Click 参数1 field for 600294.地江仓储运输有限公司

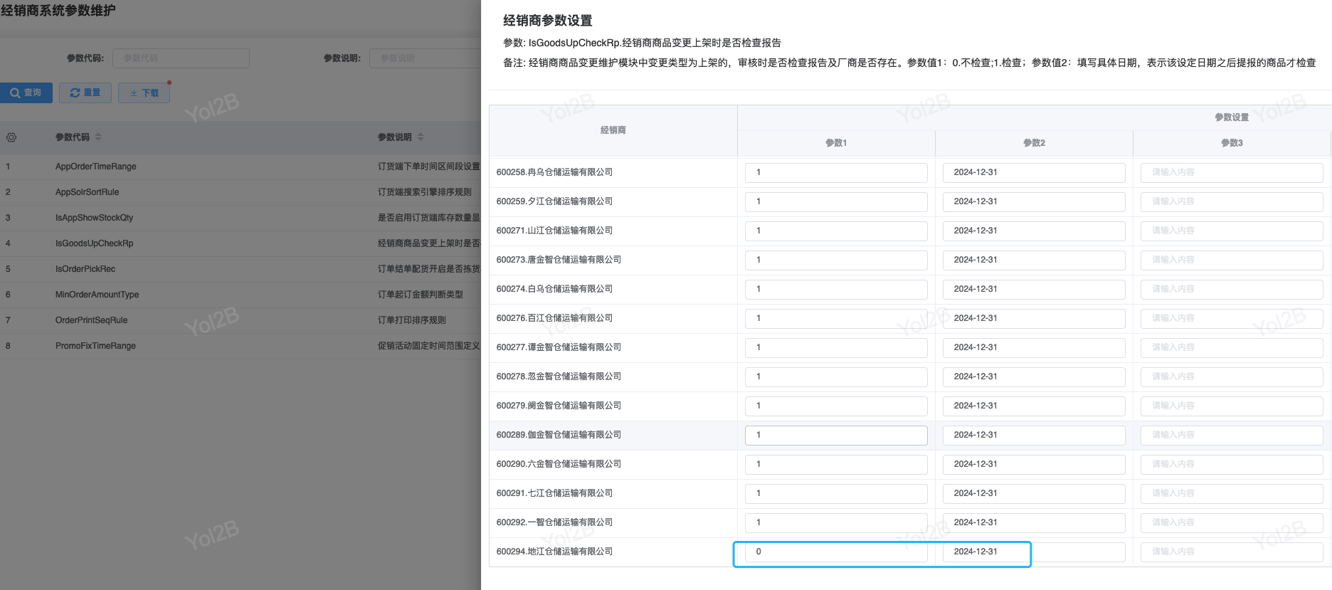point(835,552)
